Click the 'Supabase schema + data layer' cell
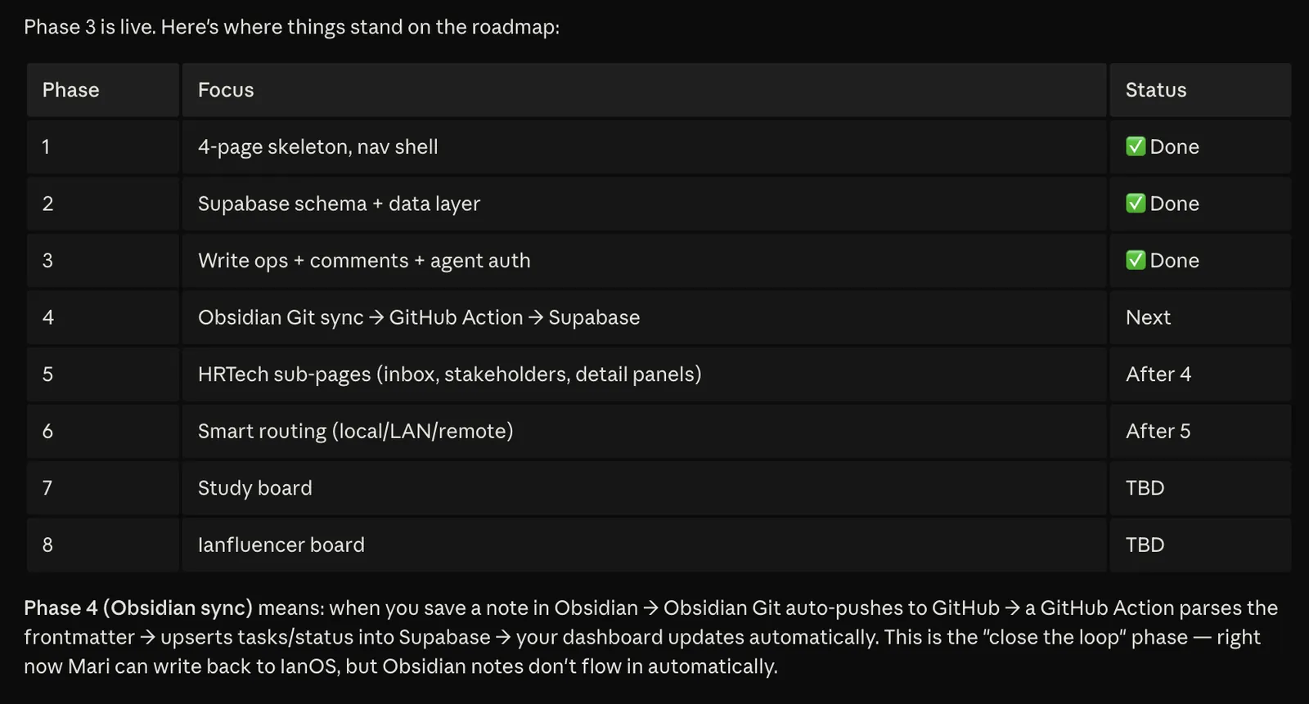Image resolution: width=1309 pixels, height=704 pixels. tap(644, 204)
